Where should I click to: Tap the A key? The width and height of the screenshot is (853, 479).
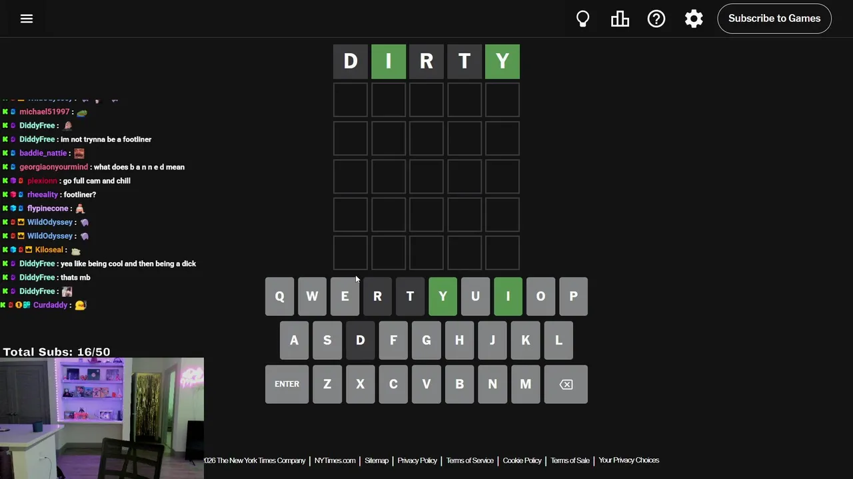(295, 341)
